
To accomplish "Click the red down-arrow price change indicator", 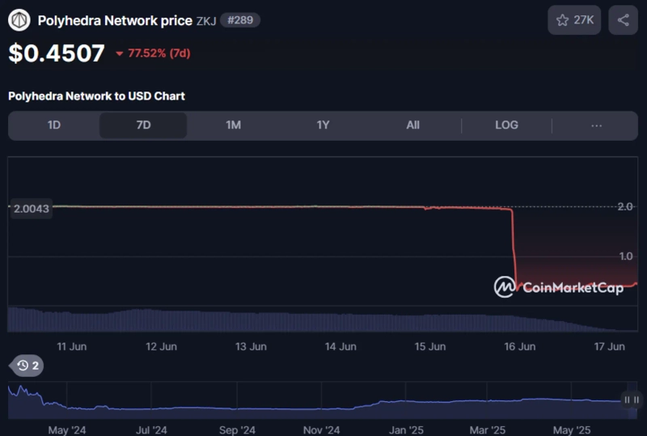I will click(x=120, y=54).
